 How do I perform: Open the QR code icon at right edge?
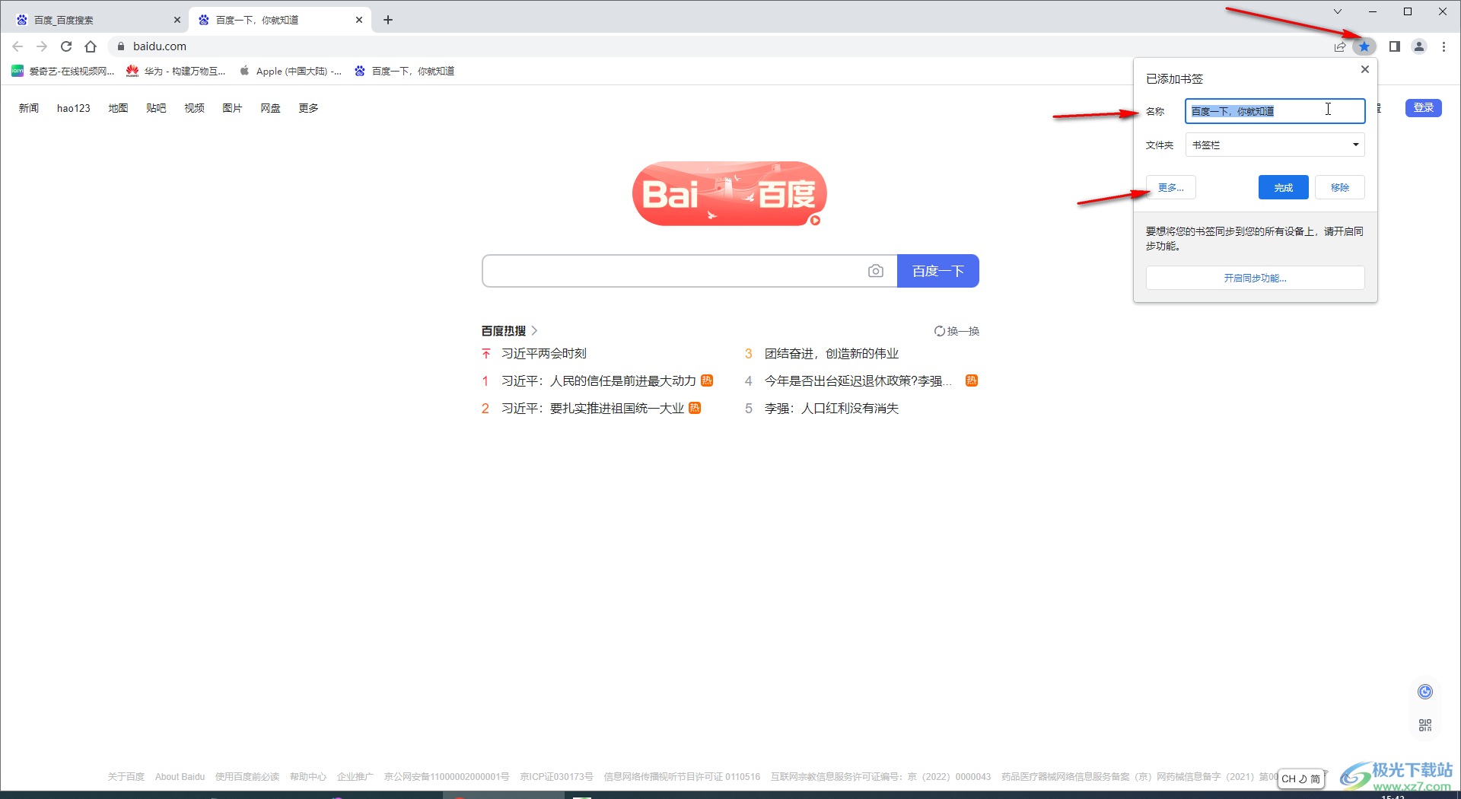tap(1425, 725)
